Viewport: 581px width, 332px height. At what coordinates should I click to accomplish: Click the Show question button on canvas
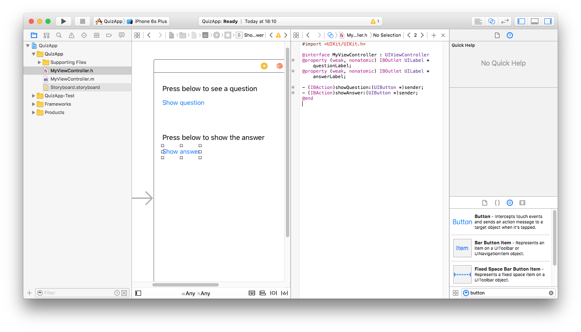click(183, 103)
